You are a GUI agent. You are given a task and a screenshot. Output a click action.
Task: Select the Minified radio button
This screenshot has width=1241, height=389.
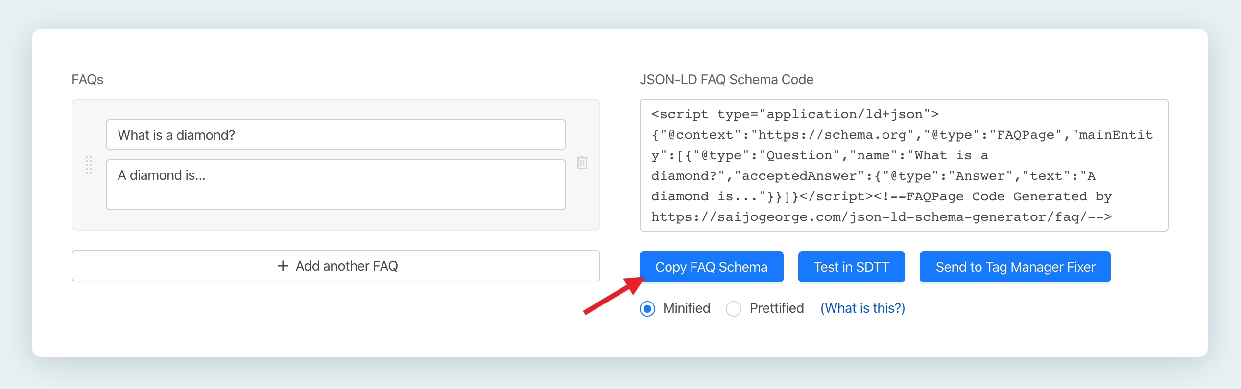click(x=647, y=309)
